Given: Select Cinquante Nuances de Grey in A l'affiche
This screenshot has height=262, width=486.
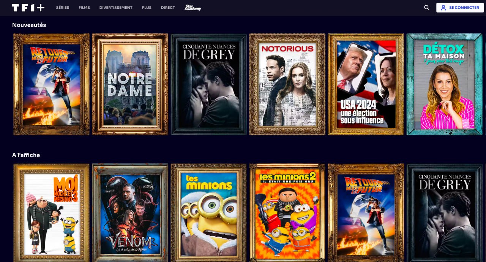Looking at the screenshot, I should tap(445, 213).
